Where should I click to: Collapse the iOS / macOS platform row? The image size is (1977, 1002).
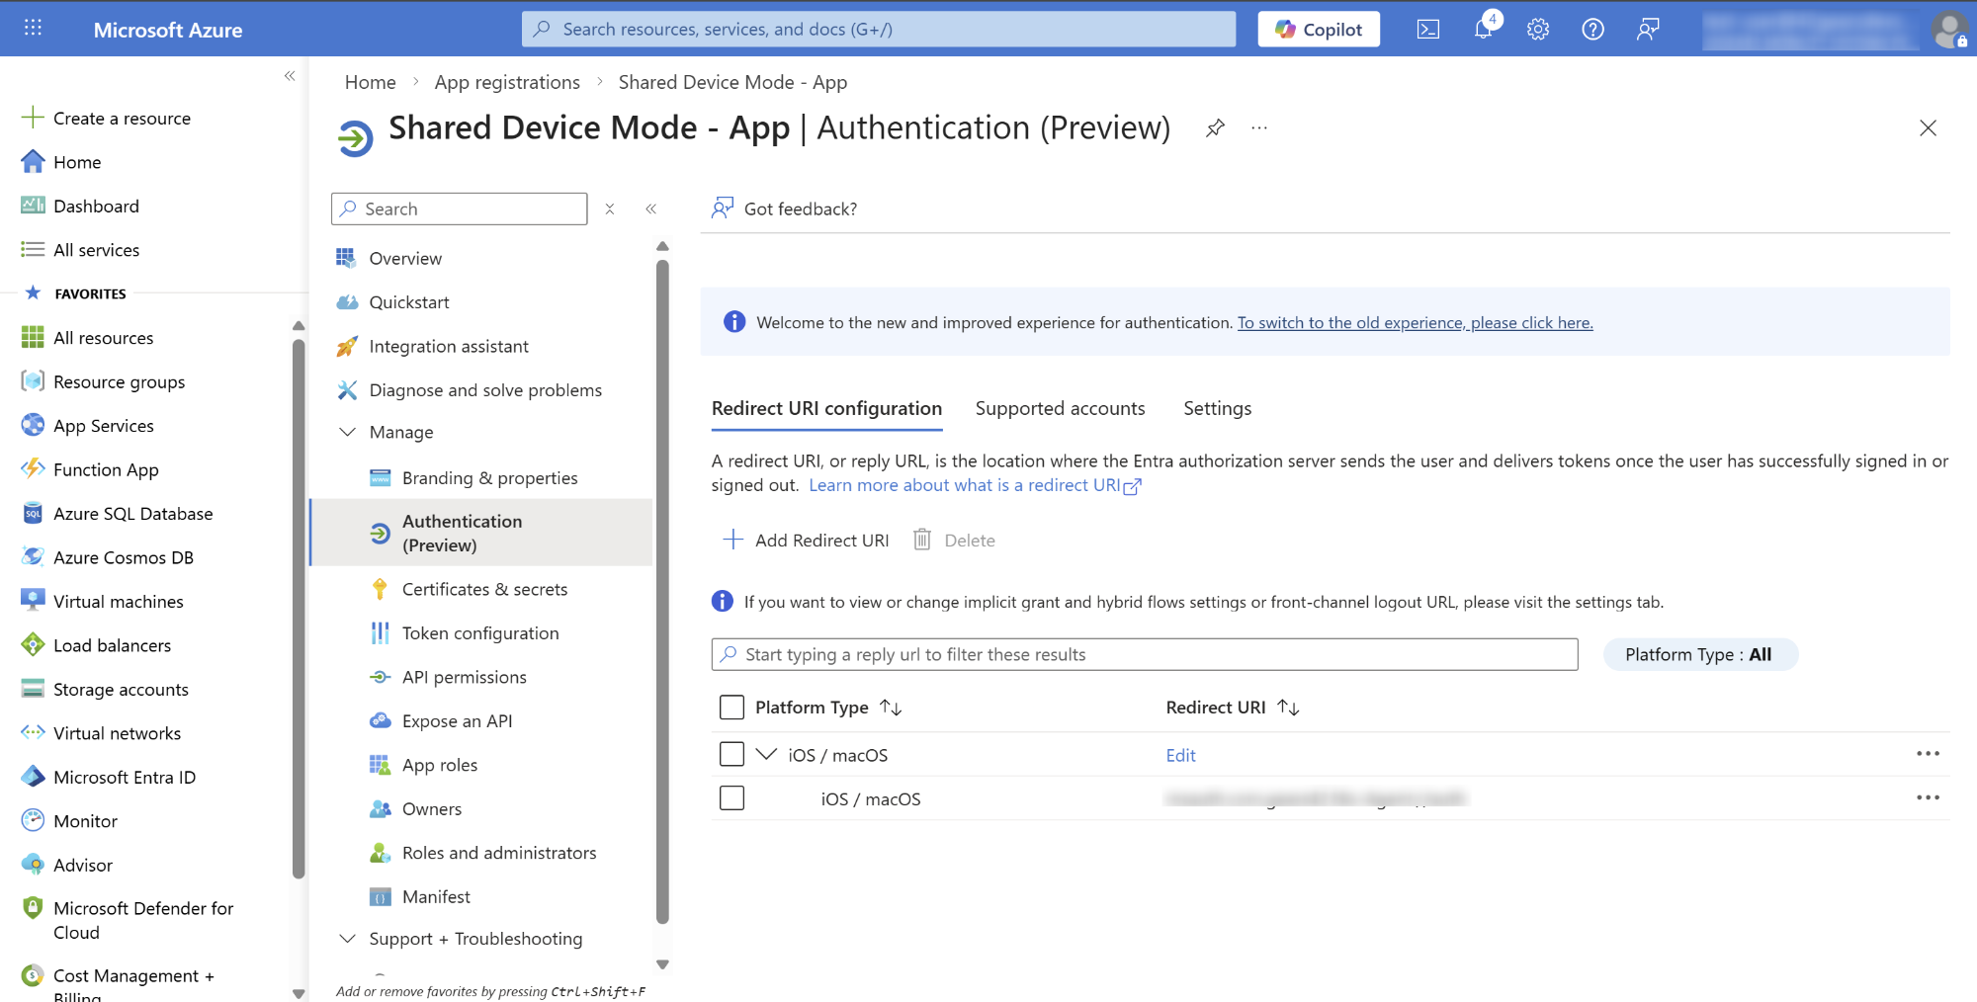pyautogui.click(x=766, y=755)
